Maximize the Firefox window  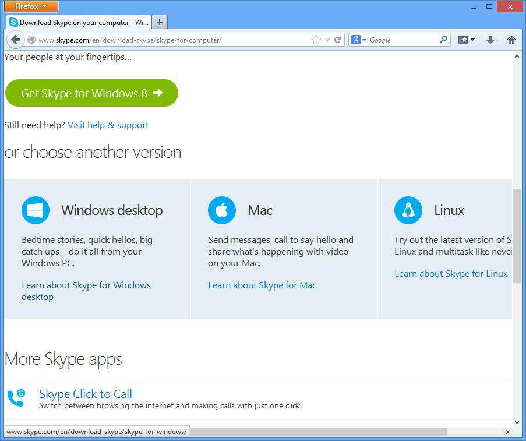point(489,6)
